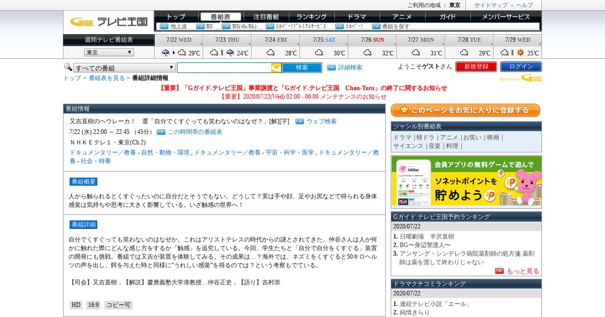Click the magnifier icon beside the search dropdown
Image resolution: width=605 pixels, height=317 pixels.
click(x=68, y=67)
